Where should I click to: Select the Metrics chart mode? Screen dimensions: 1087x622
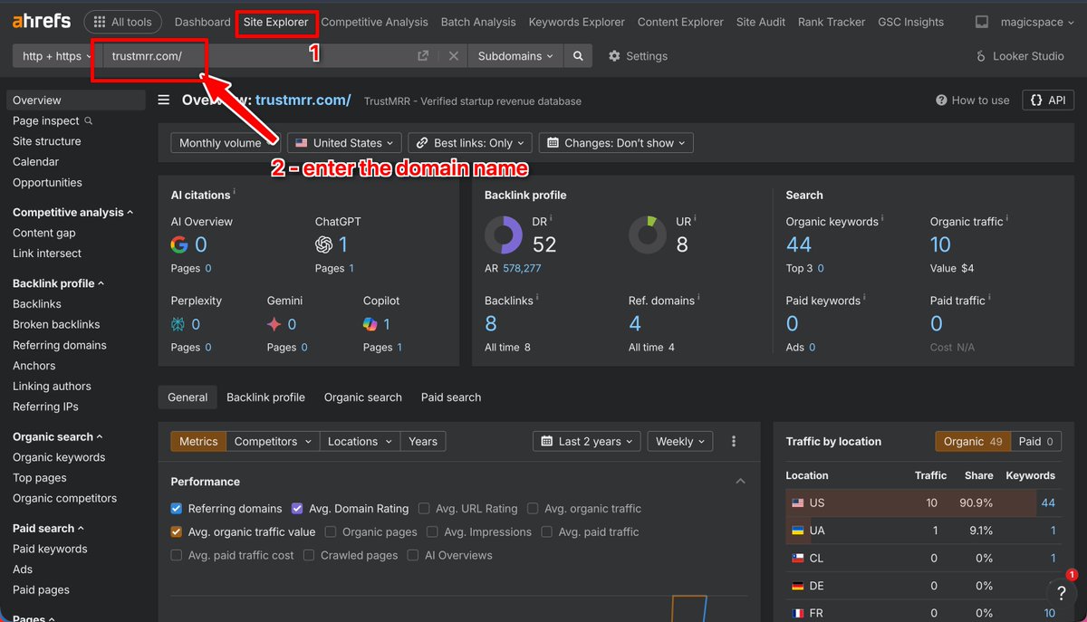(198, 442)
